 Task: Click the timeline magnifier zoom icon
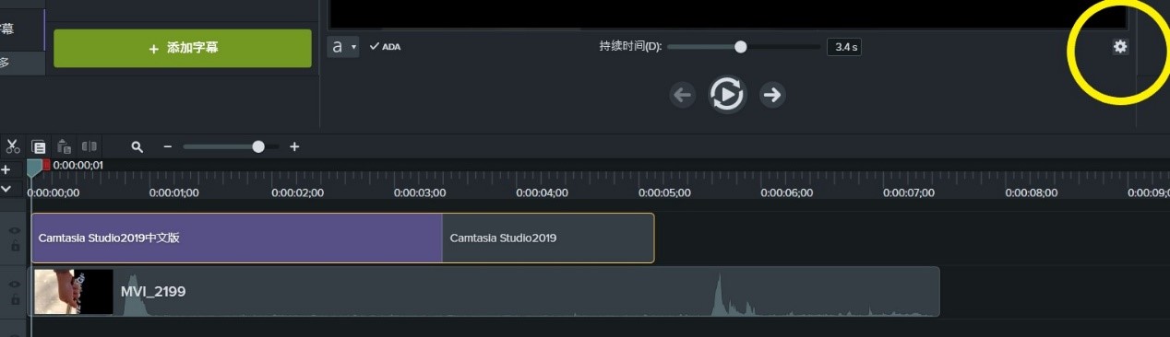pos(137,146)
